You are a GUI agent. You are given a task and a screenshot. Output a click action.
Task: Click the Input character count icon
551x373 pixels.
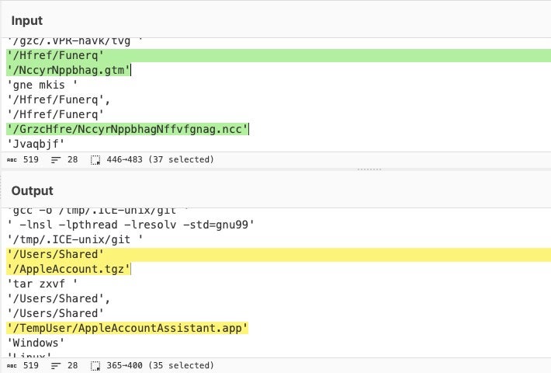[x=12, y=159]
